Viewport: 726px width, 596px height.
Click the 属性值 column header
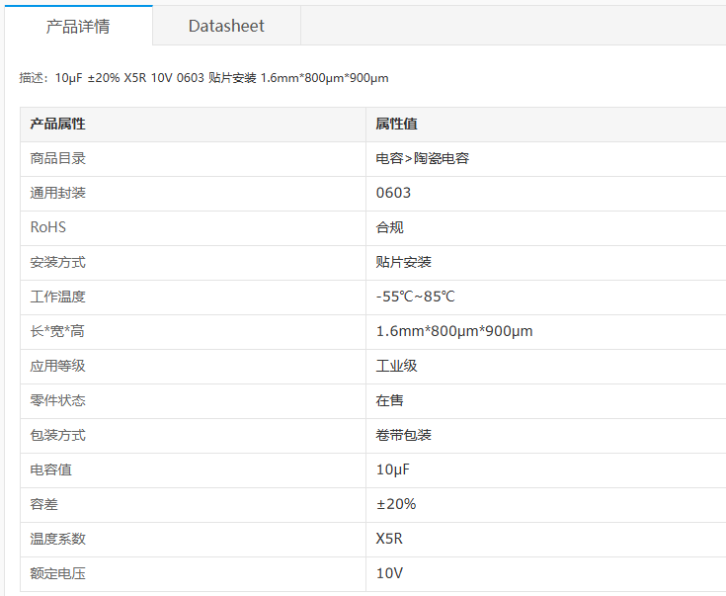tap(396, 124)
